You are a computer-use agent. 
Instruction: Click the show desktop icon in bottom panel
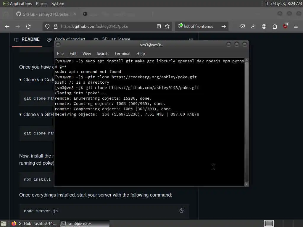pos(4,223)
